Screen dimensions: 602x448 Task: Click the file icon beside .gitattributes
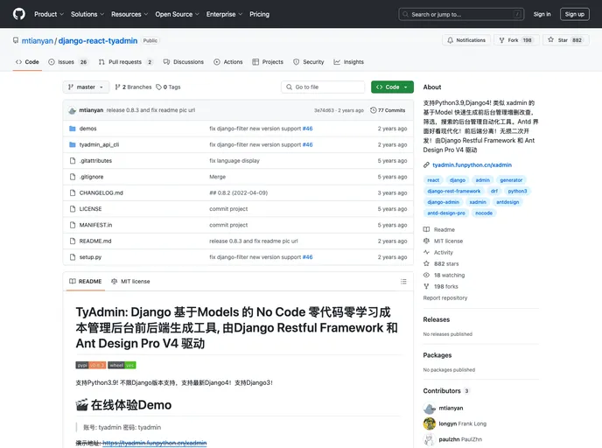pyautogui.click(x=73, y=160)
